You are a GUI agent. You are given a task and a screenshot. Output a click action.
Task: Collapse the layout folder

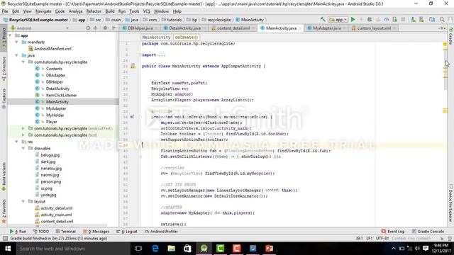click(x=23, y=201)
